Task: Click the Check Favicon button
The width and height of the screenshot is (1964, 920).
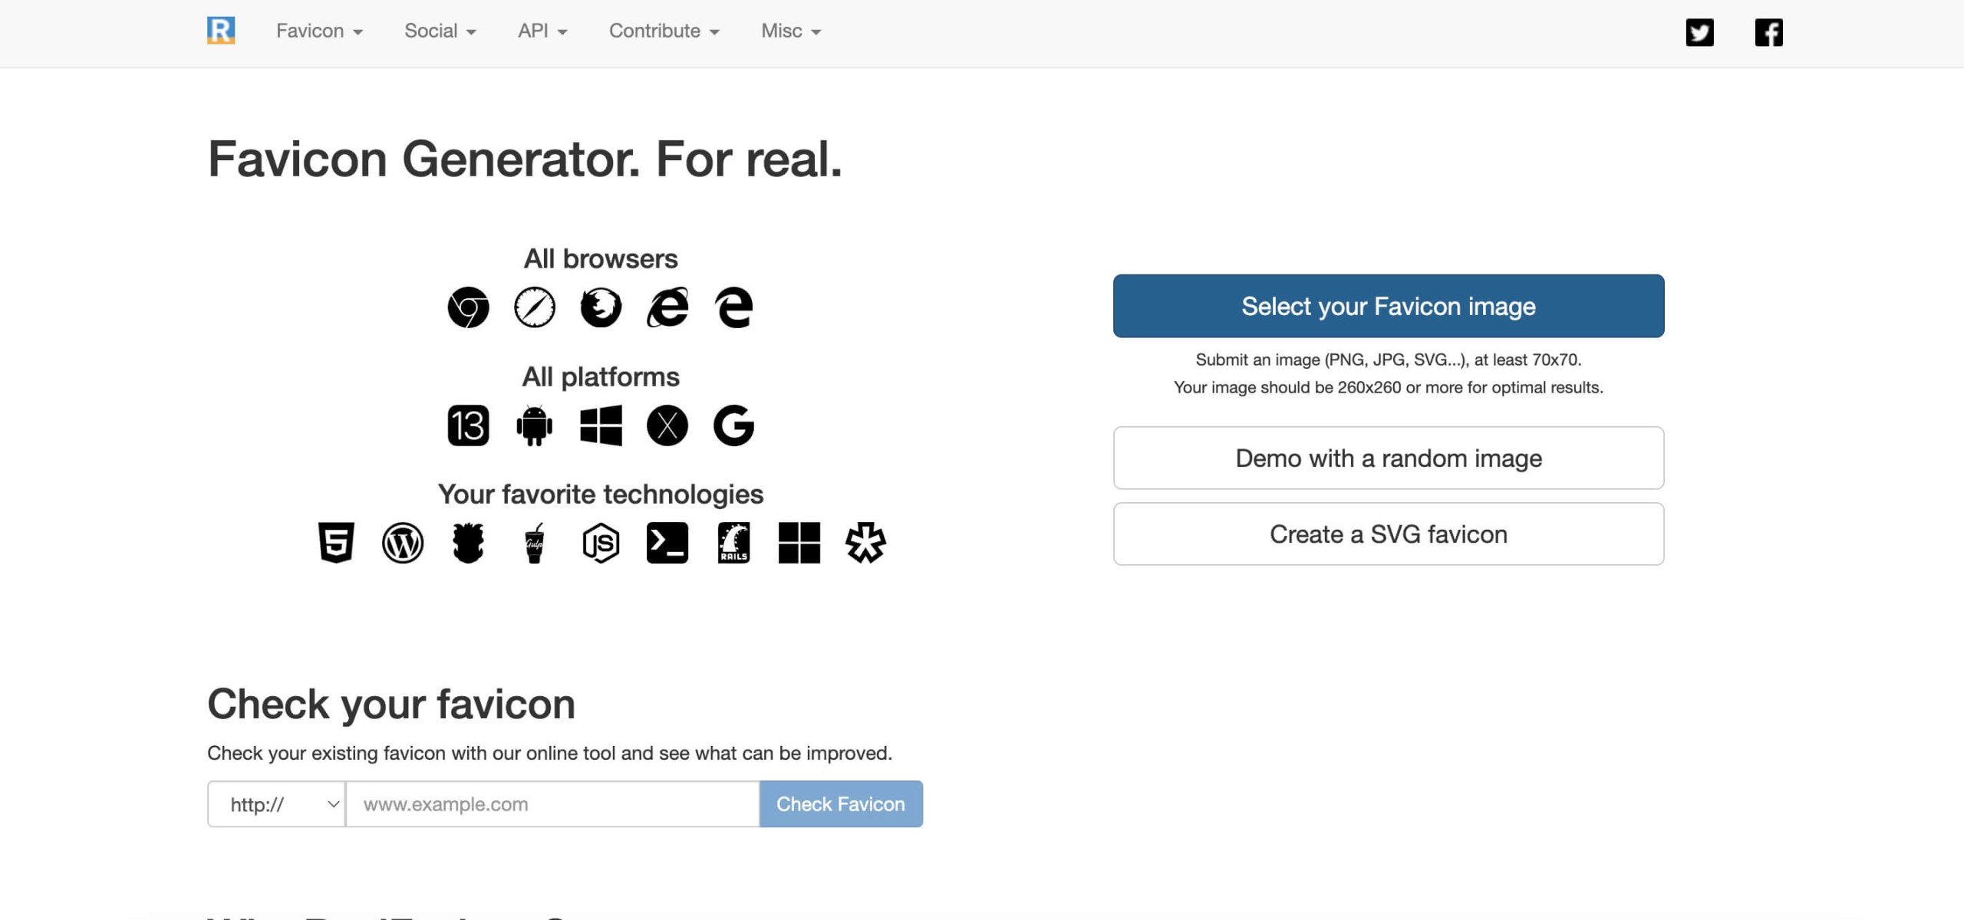Action: [x=841, y=803]
